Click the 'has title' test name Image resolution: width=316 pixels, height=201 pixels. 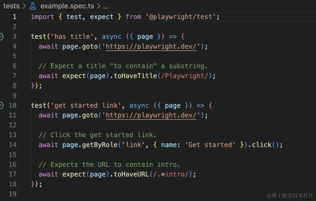(72, 37)
